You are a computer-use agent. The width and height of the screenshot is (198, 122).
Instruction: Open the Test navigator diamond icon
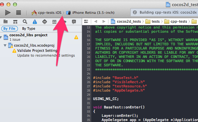(x=45, y=22)
